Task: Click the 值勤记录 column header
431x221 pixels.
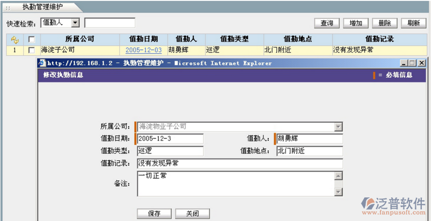Action: 380,39
